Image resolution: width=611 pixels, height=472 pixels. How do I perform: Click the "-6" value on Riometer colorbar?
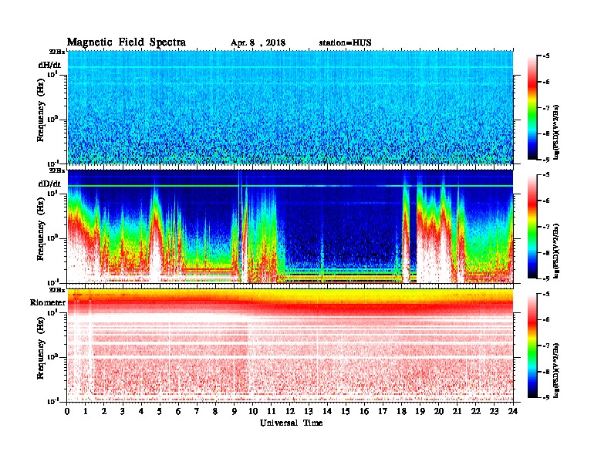[x=546, y=320]
